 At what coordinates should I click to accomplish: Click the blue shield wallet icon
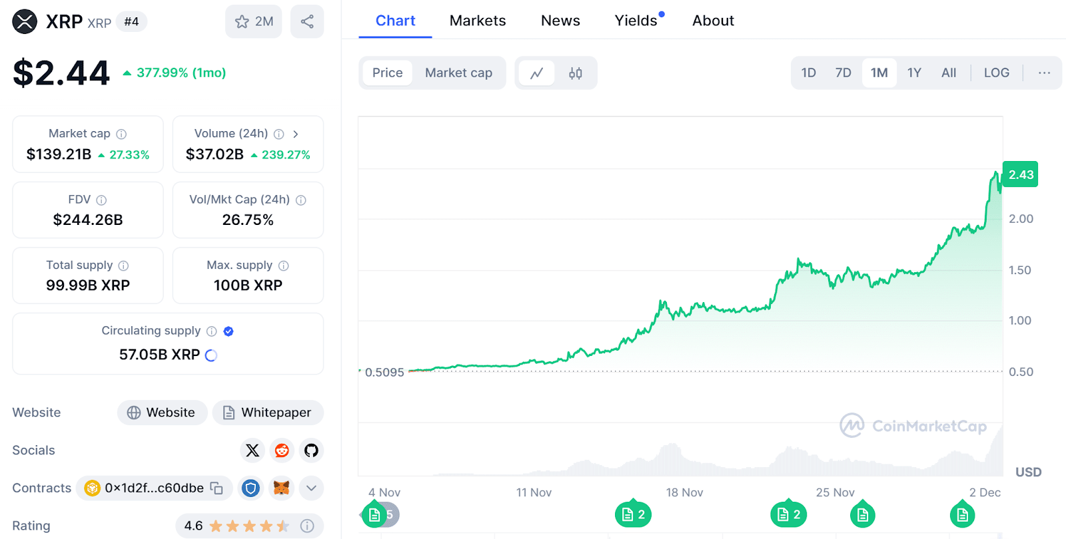click(251, 488)
